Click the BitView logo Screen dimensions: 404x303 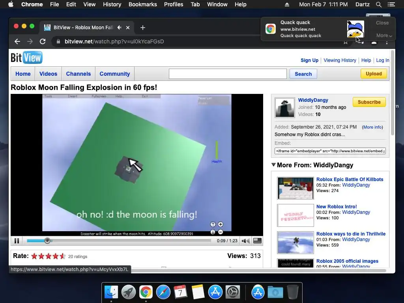click(26, 57)
